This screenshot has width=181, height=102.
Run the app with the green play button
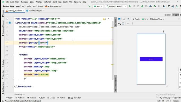click(130, 6)
